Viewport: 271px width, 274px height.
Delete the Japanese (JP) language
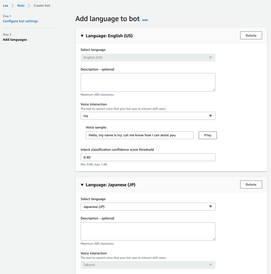251,184
